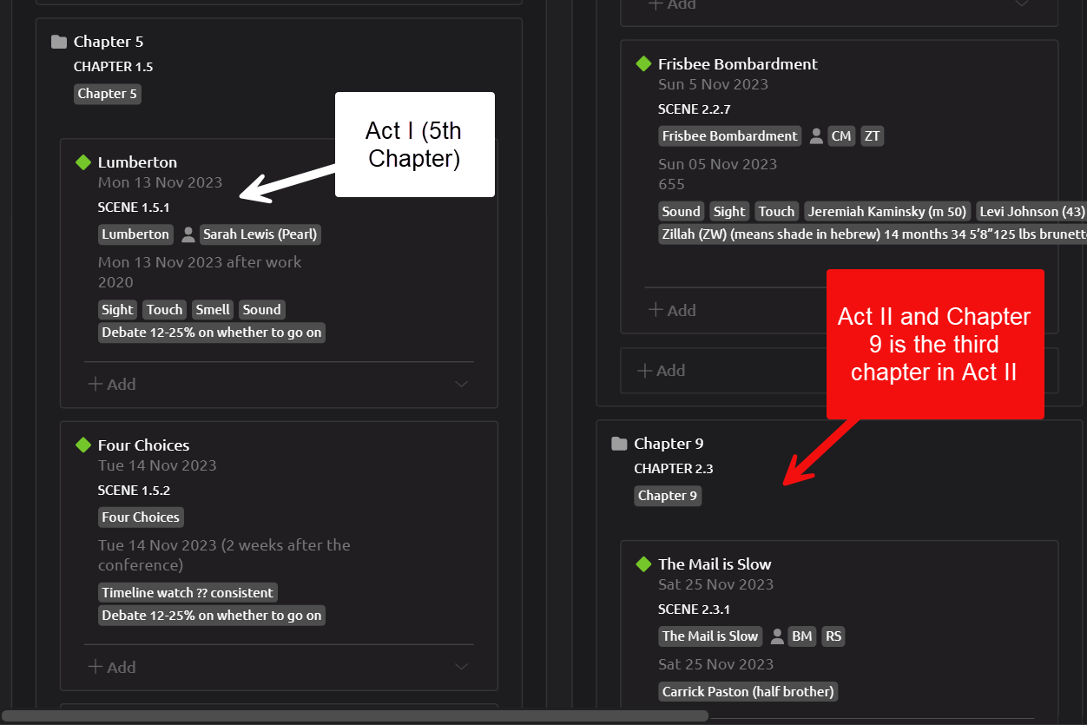Click the Chapter 9 folder icon
Viewport: 1087px width, 725px height.
pyautogui.click(x=619, y=444)
